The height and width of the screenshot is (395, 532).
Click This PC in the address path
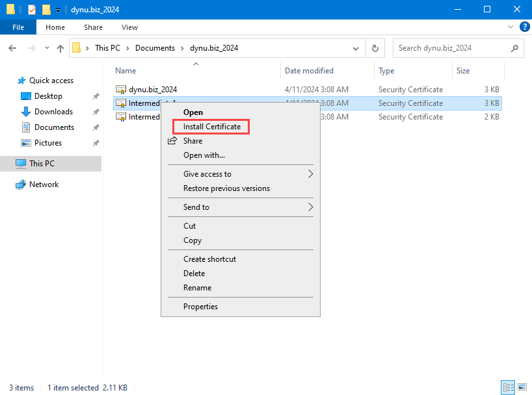[x=107, y=48]
